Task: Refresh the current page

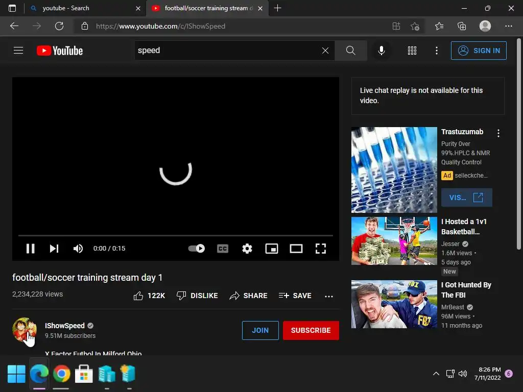Action: coord(59,26)
